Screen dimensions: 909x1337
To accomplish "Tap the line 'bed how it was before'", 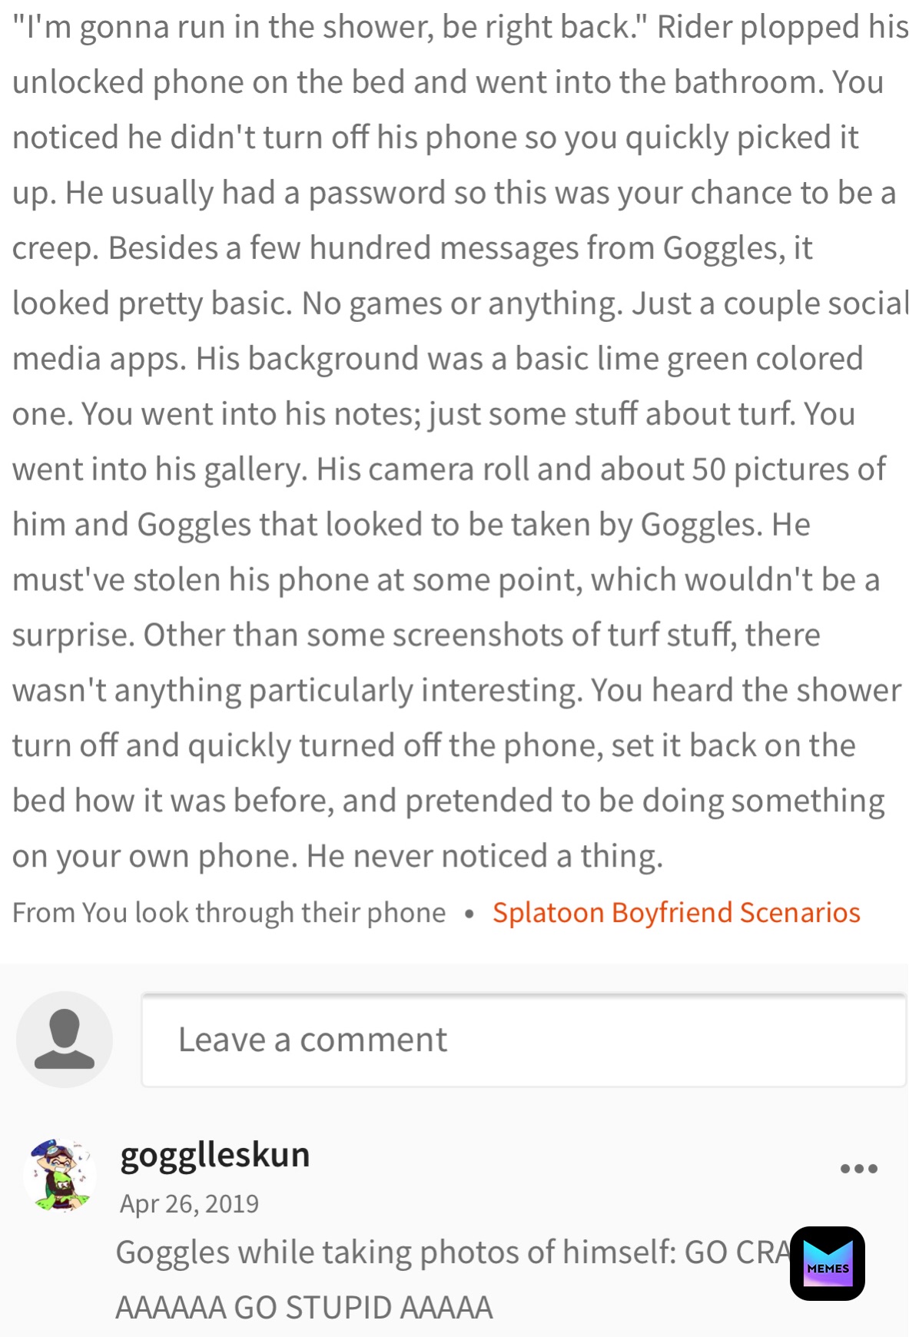I will coord(449,801).
